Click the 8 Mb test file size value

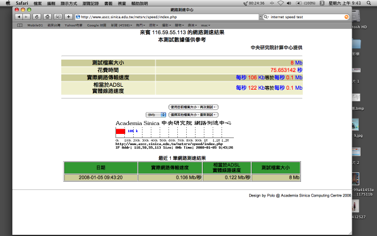pos(296,63)
